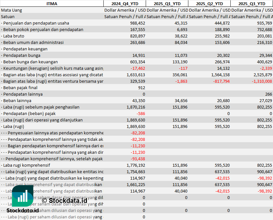Select Pendapatan lainnya row label
Screen dimensions: 273x220
point(23,94)
